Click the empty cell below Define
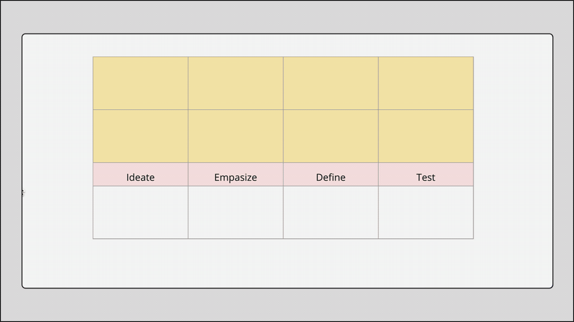Screen dimensions: 574x322 tap(330, 212)
